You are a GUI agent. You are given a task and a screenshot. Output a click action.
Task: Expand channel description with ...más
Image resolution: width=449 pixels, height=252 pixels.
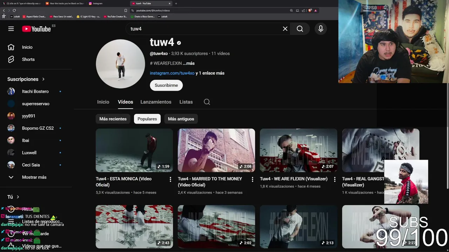(188, 63)
